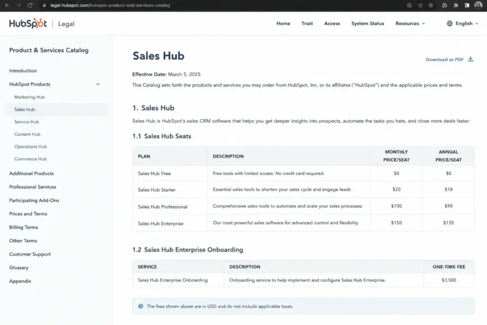This screenshot has height=325, width=487.
Task: Click the blue info icon in notice
Action: (x=141, y=306)
